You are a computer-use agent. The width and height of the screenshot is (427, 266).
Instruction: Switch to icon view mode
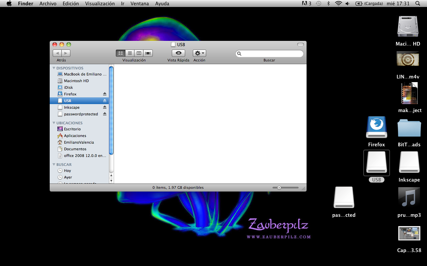(x=120, y=53)
